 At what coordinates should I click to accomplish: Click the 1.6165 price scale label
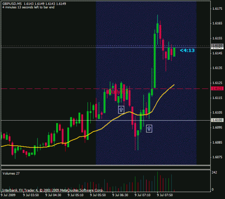pyautogui.click(x=217, y=23)
